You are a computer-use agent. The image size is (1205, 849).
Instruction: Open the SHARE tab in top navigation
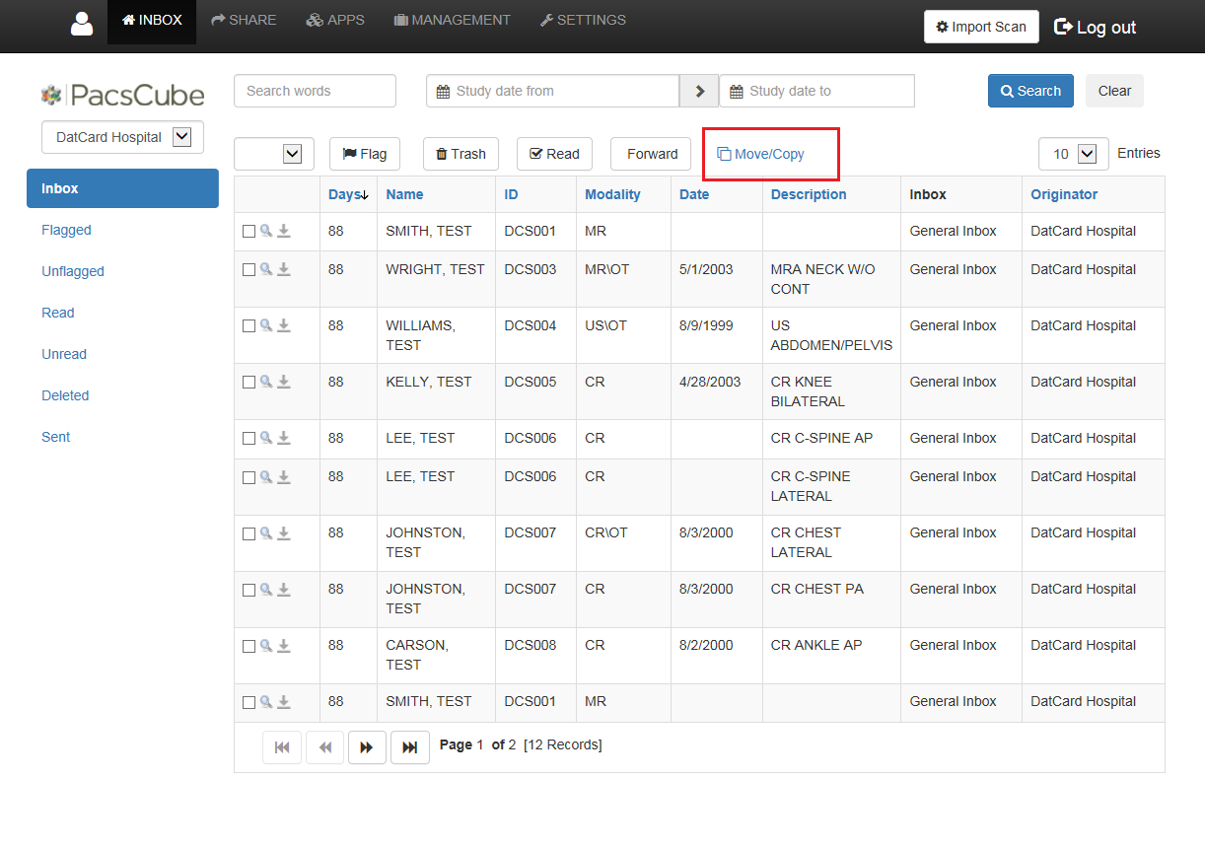pyautogui.click(x=244, y=21)
